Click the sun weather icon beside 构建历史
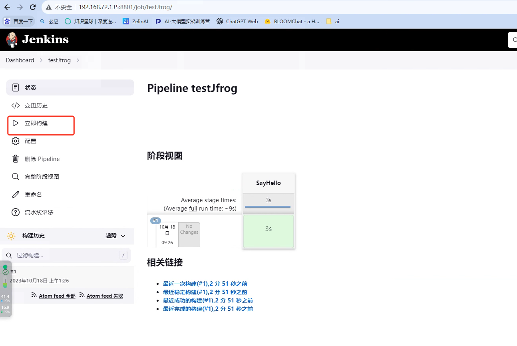This screenshot has width=517, height=346. [11, 236]
